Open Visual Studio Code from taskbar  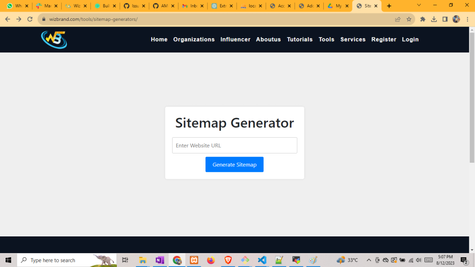click(262, 260)
